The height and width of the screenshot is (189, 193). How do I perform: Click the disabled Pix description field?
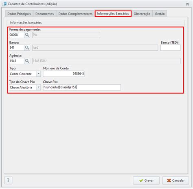pos(66,35)
